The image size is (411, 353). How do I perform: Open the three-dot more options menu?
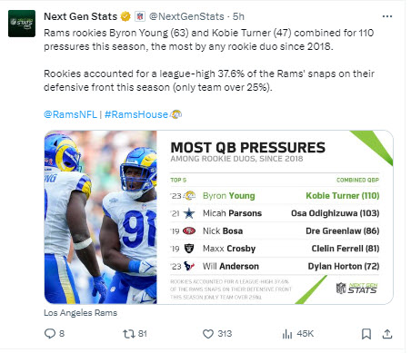click(387, 16)
